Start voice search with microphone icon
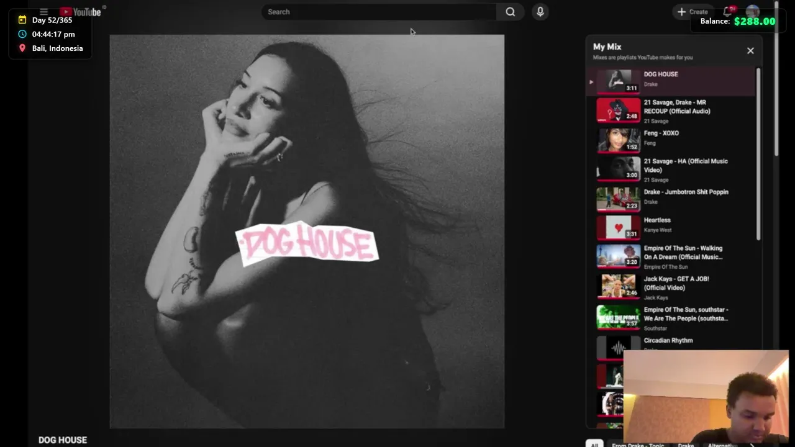Image resolution: width=795 pixels, height=447 pixels. click(x=540, y=12)
